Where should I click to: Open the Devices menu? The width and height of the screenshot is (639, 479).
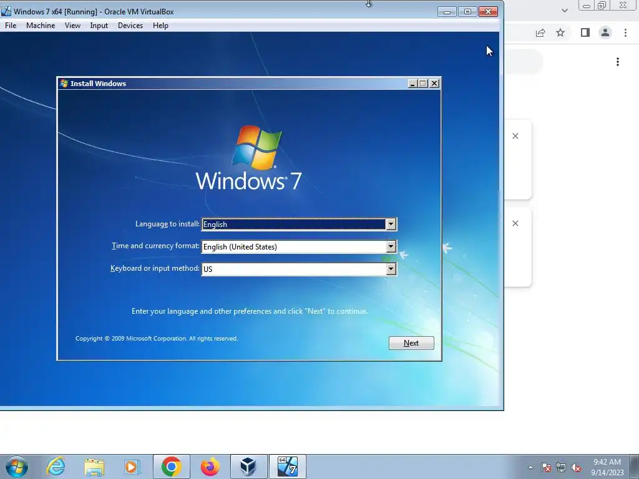pos(130,25)
